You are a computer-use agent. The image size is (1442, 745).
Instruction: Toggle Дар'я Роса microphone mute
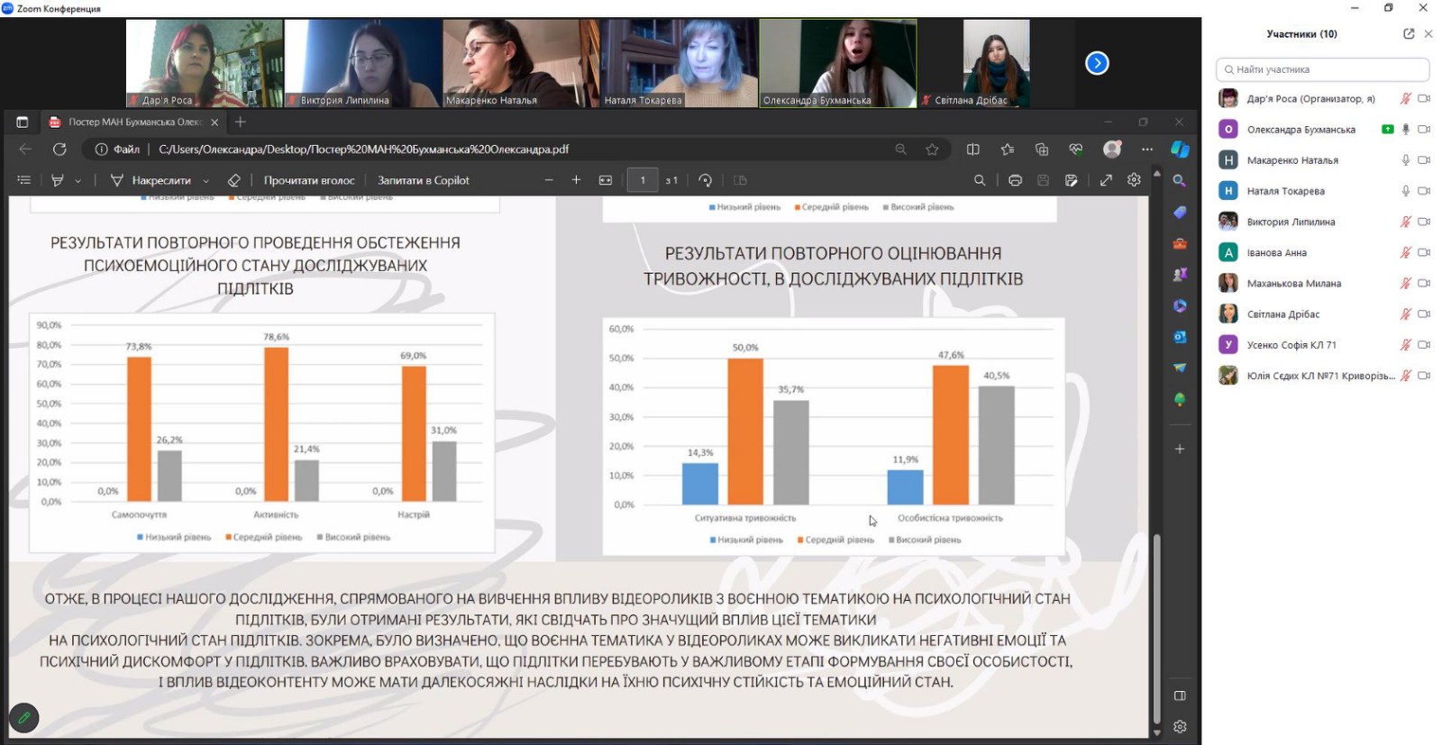[1405, 99]
